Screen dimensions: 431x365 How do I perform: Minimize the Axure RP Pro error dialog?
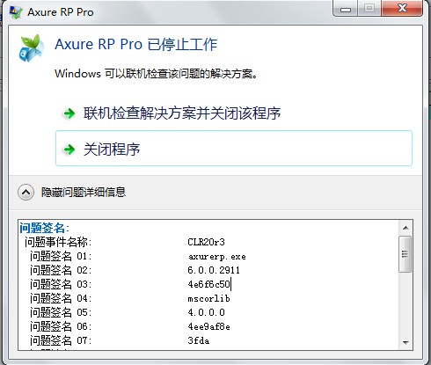(x=346, y=9)
